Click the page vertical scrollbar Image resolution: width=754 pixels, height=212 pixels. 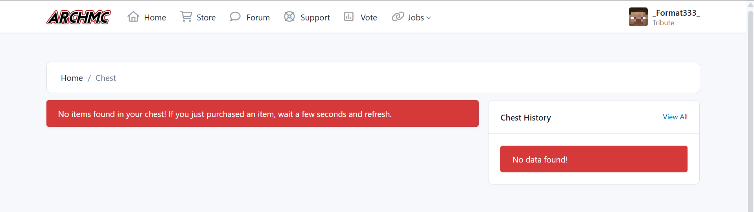coord(750,110)
